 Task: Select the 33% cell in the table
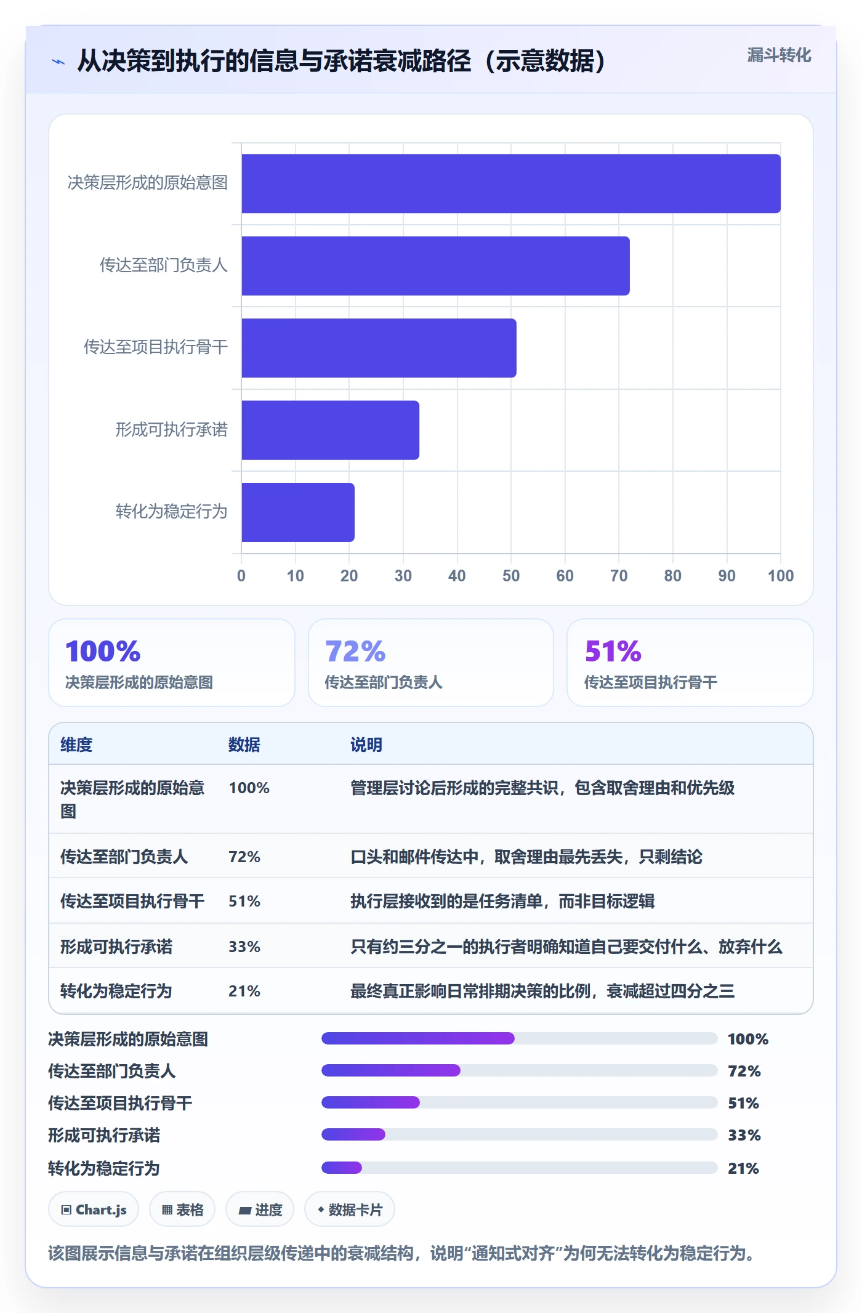[244, 947]
